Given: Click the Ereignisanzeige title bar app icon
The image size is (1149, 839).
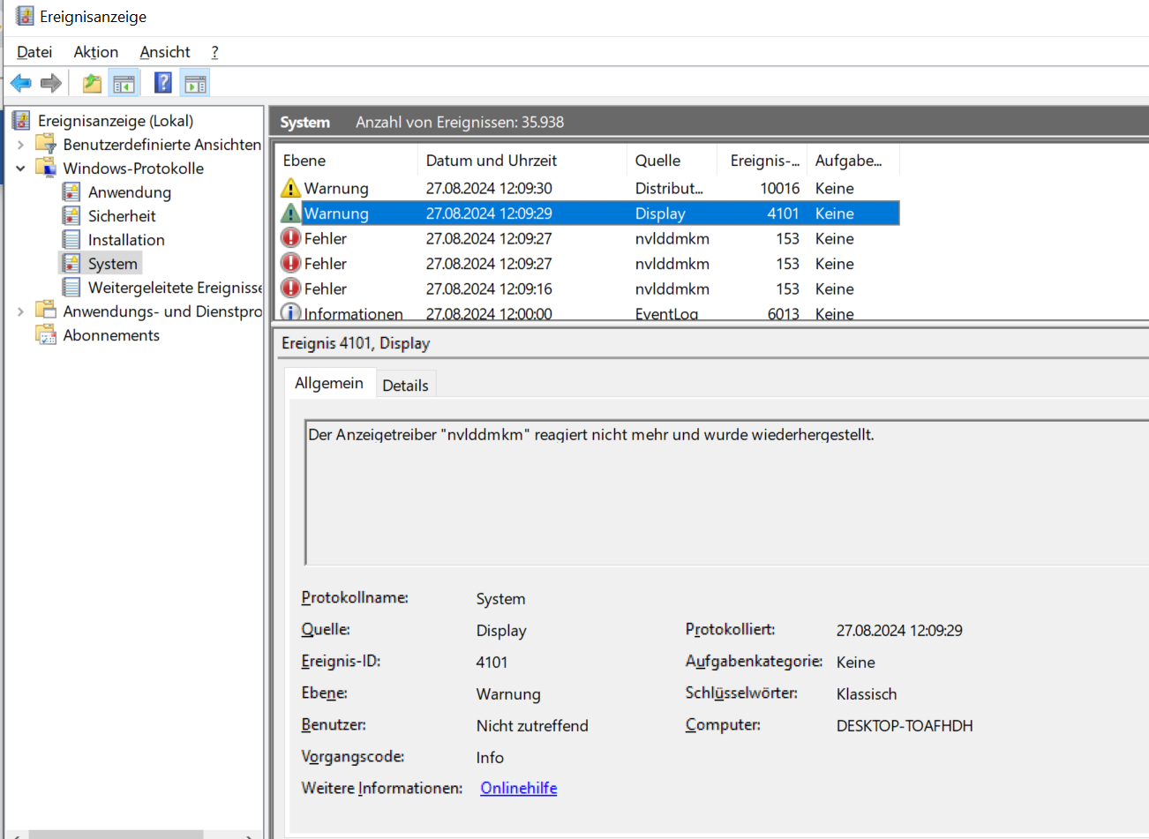Looking at the screenshot, I should (25, 16).
